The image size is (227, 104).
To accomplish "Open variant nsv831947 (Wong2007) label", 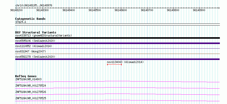I will 30,51.
